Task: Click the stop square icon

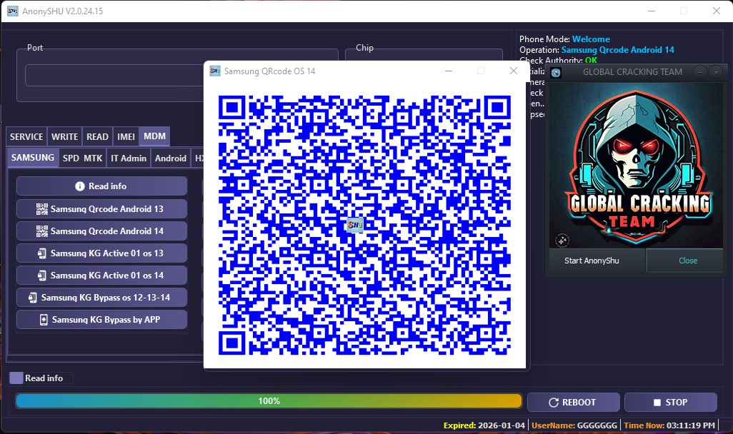Action: pos(657,402)
